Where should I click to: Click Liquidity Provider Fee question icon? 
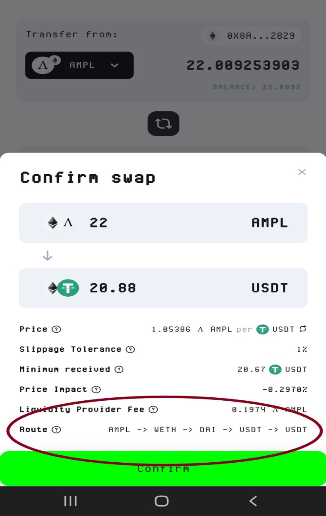(153, 409)
